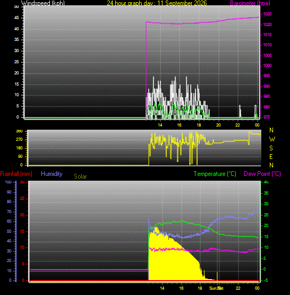This screenshot has width=290, height=295.
Task: Select barometer scale value 995
Action: coord(267,76)
